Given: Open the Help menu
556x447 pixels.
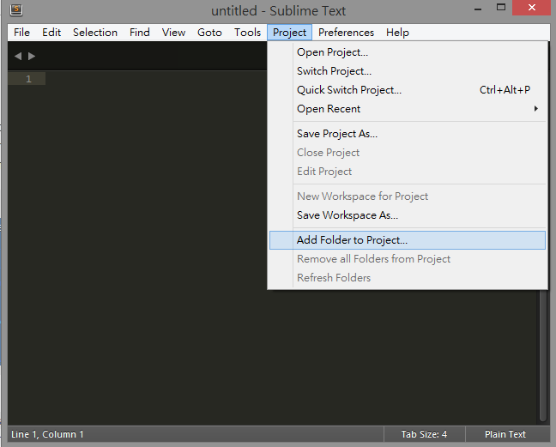Looking at the screenshot, I should tap(397, 33).
